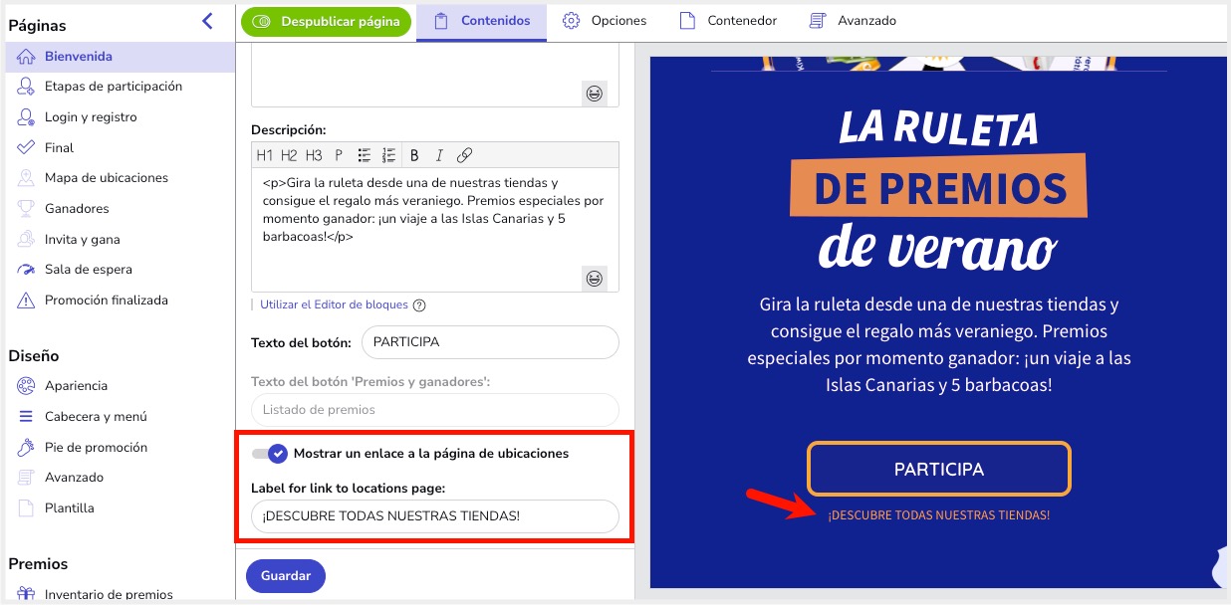Apply H3 heading in description editor
Viewport: 1231px width, 605px height.
[x=314, y=155]
